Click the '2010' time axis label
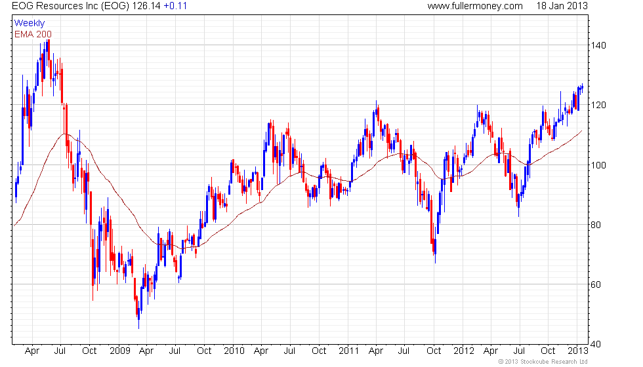Viewport: 643px width, 367px height. (x=234, y=351)
